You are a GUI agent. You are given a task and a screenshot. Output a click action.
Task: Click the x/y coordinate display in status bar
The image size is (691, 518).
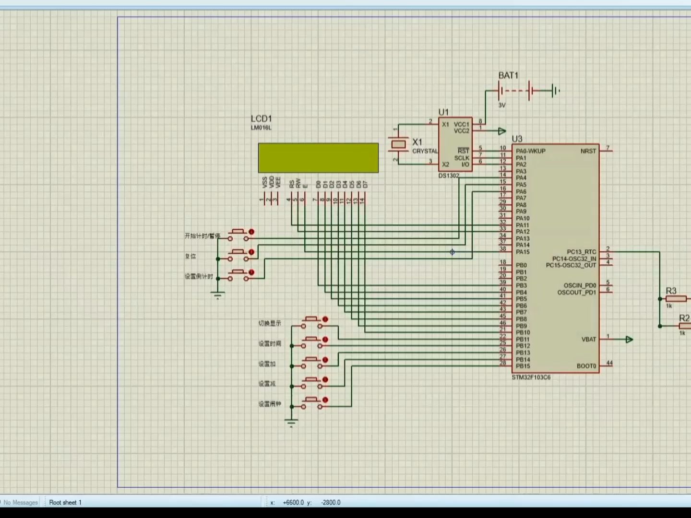pos(305,502)
